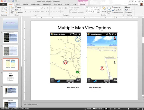Open the Layout dropdown

tap(19, 7)
